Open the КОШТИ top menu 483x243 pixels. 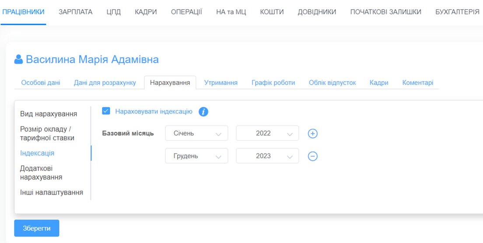click(x=272, y=12)
